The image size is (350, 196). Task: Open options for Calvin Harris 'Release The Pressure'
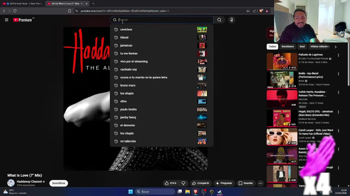(x=339, y=93)
